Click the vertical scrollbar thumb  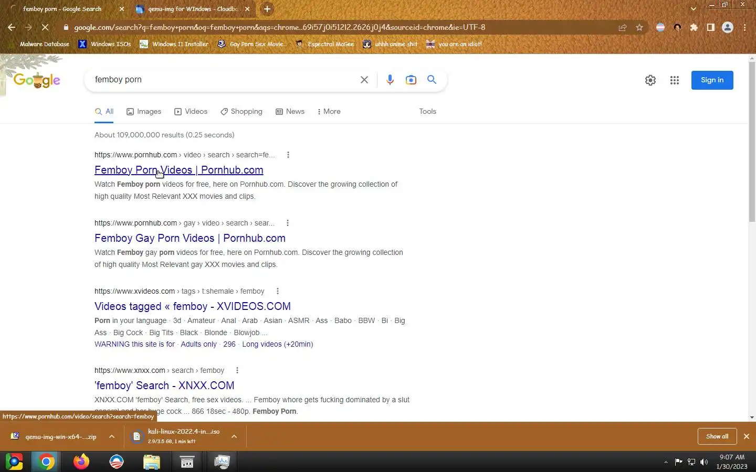point(752,141)
